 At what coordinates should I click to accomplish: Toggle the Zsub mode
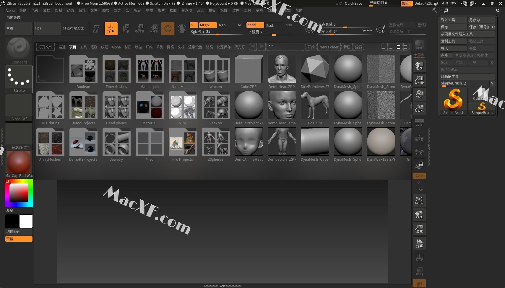coord(274,25)
